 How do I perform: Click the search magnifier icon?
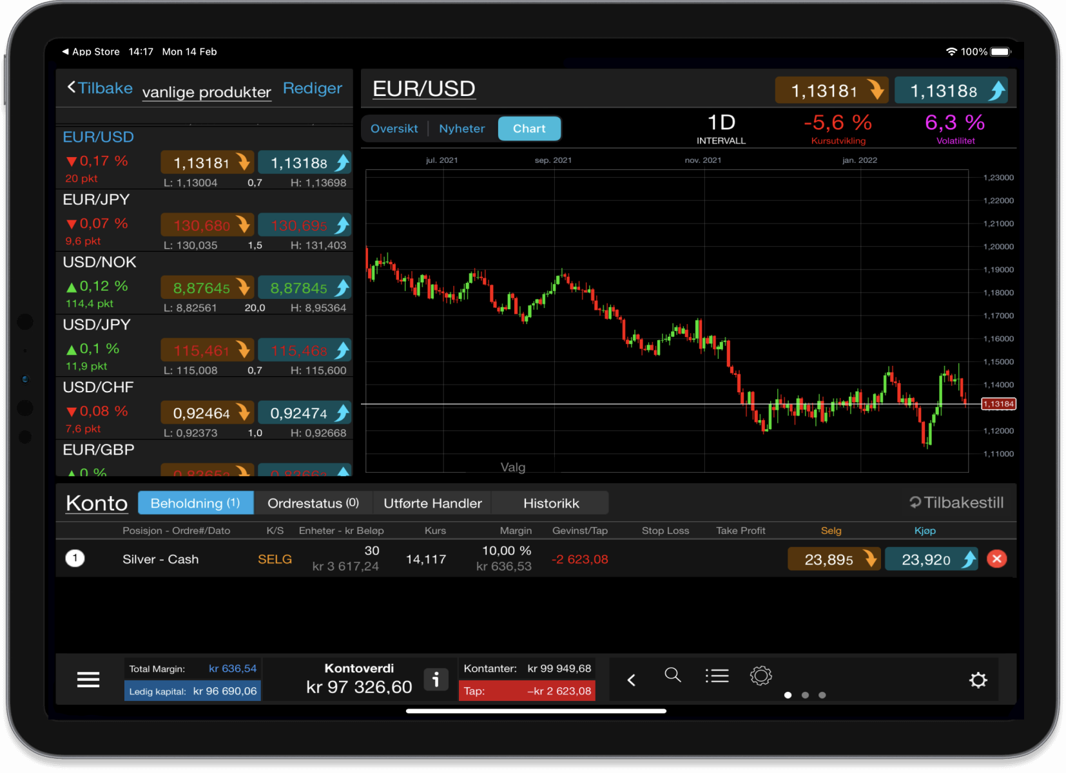click(x=673, y=676)
